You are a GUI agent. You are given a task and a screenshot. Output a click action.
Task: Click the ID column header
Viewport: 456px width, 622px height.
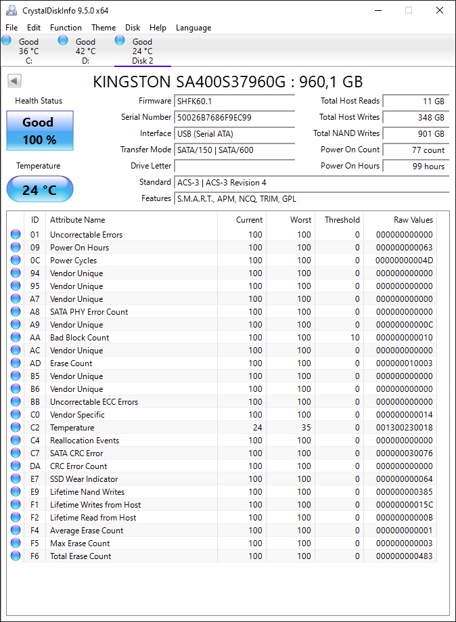35,220
